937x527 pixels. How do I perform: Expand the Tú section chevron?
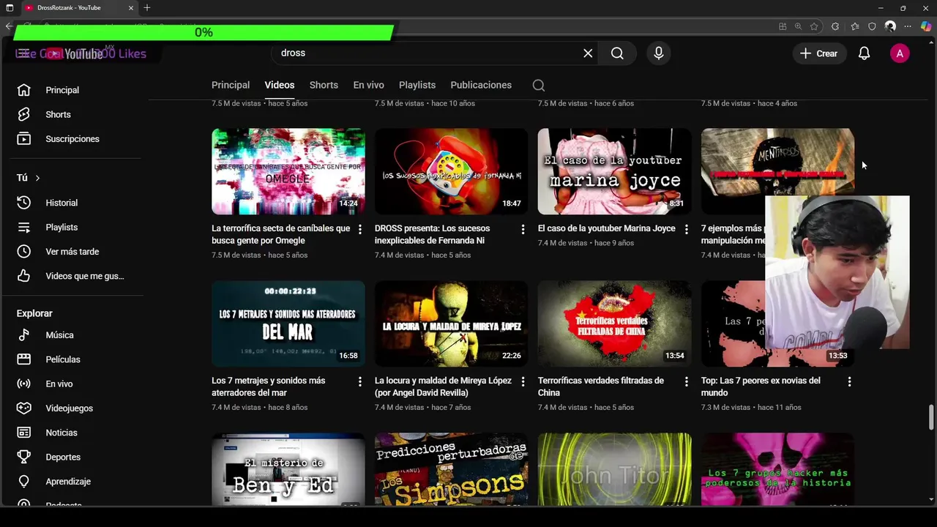pos(37,178)
